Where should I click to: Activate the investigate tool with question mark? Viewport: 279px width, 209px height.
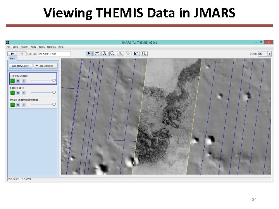(136, 54)
